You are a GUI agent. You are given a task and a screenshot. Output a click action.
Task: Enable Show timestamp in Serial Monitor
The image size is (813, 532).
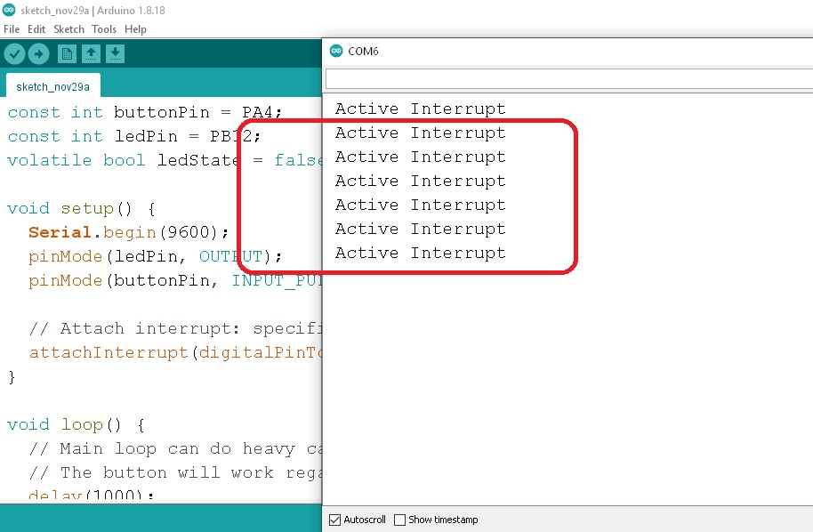pos(399,520)
